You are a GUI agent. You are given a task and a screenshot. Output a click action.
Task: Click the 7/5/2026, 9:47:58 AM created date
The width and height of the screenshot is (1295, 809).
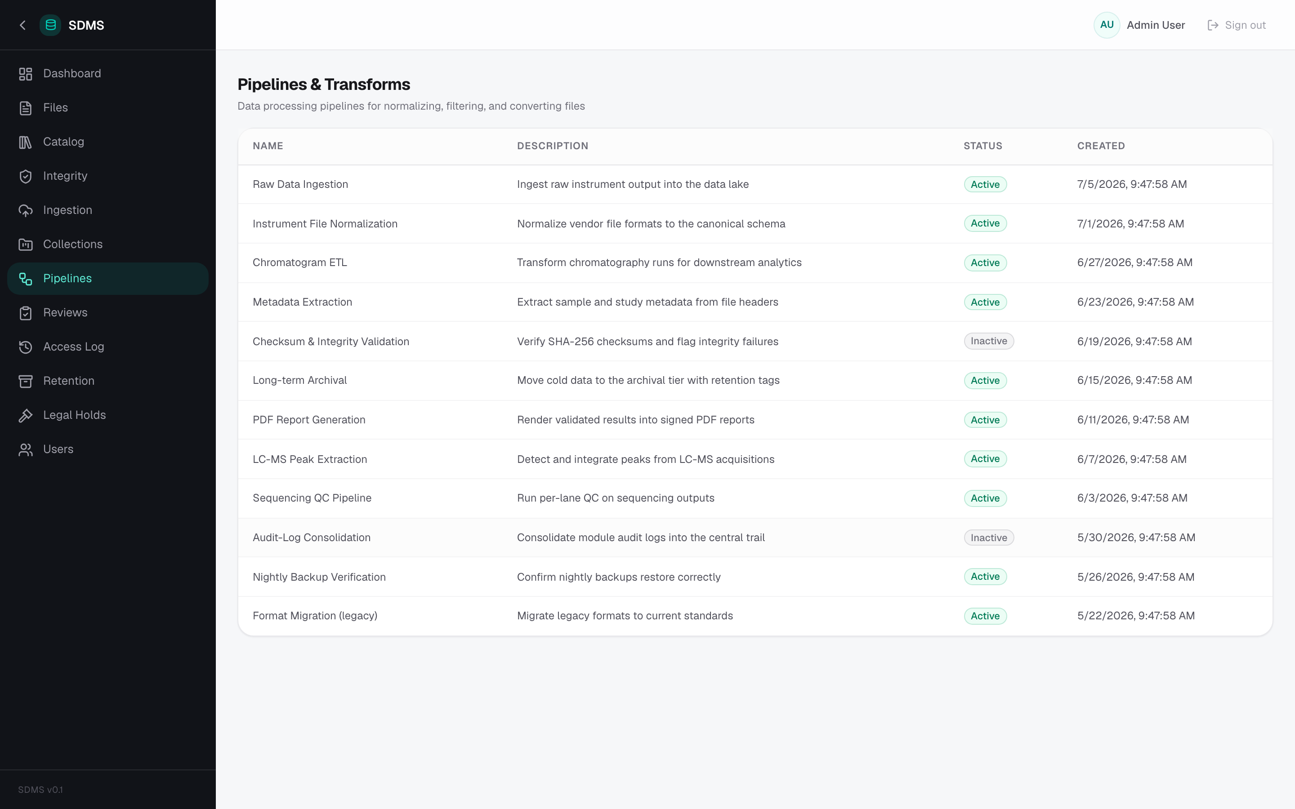point(1132,185)
